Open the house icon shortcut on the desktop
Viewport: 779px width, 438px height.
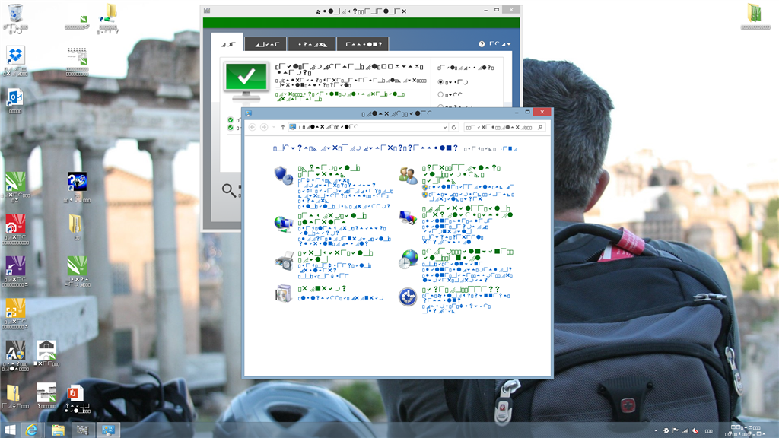click(x=46, y=350)
